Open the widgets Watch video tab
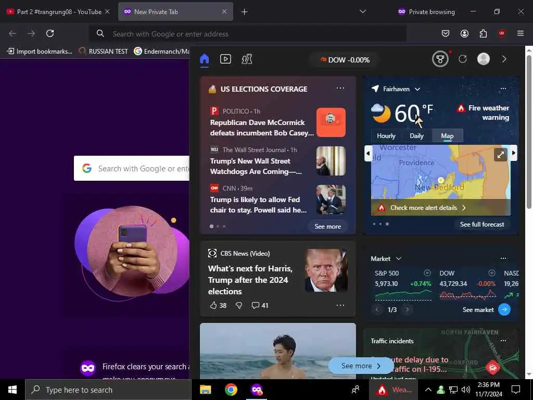Image resolution: width=533 pixels, height=400 pixels. tap(225, 59)
